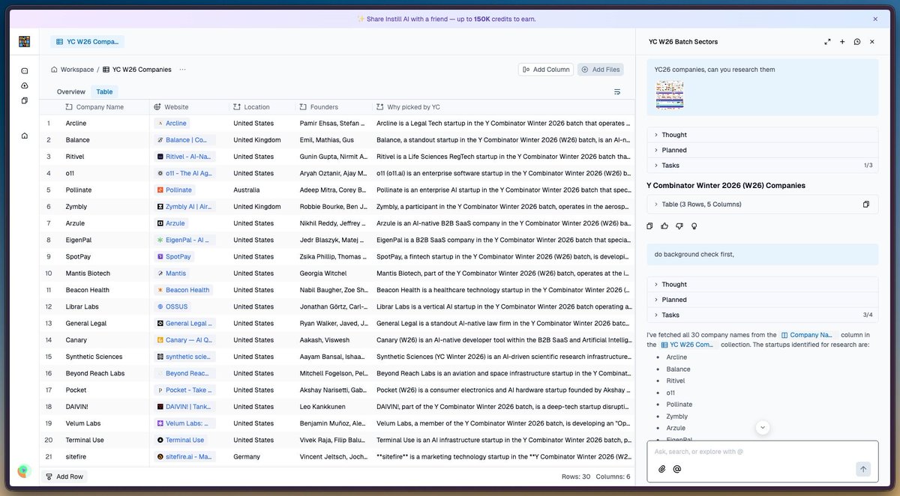
Task: Select the Table tab
Action: 104,91
